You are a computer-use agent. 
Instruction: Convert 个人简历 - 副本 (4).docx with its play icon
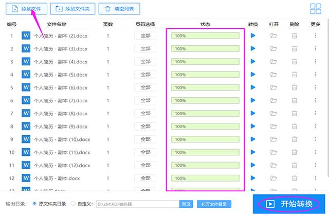click(253, 62)
